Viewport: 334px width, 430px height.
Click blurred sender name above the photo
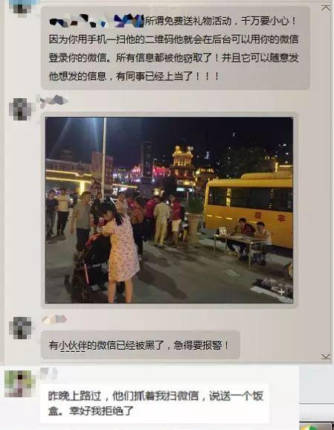(x=54, y=101)
